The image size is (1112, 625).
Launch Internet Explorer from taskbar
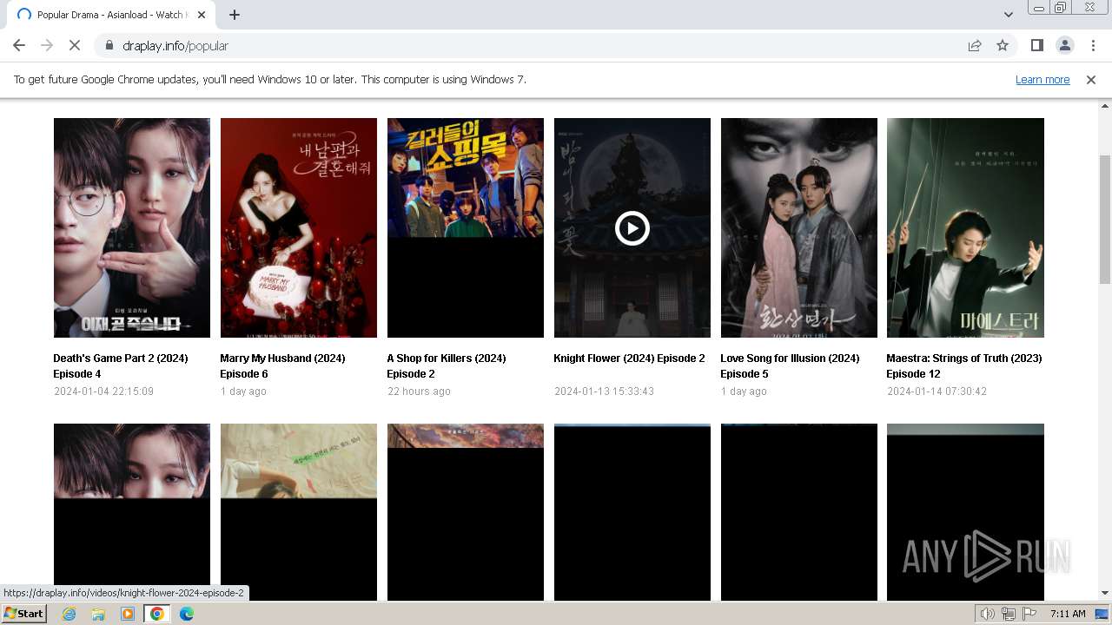click(69, 614)
